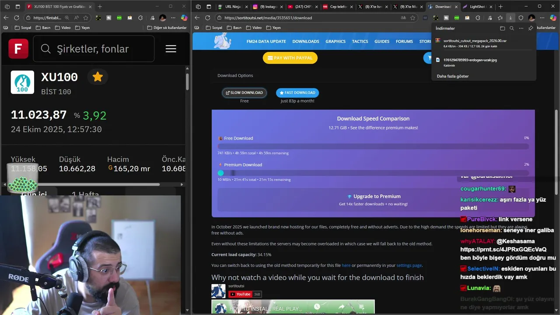
Task: Open browser essentials shield icon in right window
Action: coord(521,18)
